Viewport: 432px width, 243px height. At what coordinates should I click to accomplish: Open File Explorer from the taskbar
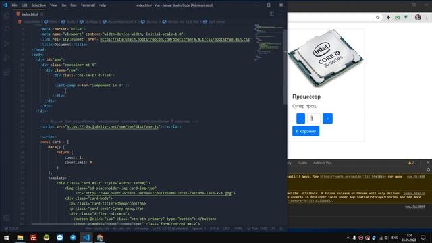point(20,238)
